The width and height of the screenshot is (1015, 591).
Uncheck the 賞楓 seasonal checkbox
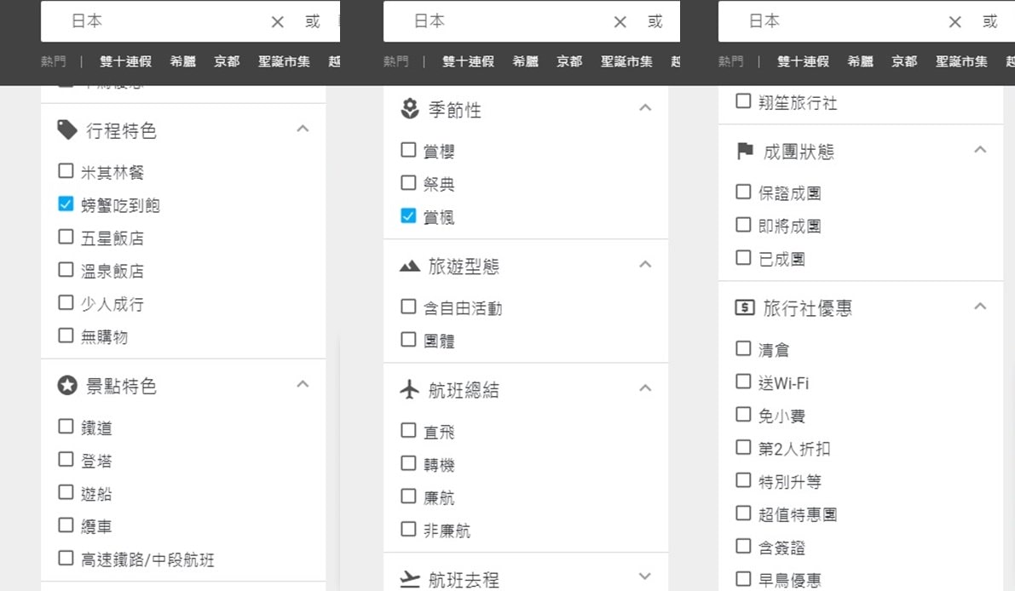(408, 216)
